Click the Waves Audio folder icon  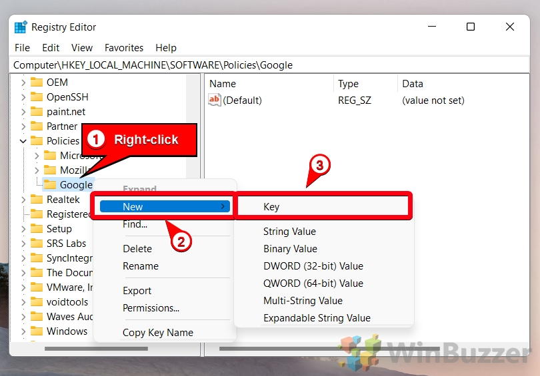point(37,316)
